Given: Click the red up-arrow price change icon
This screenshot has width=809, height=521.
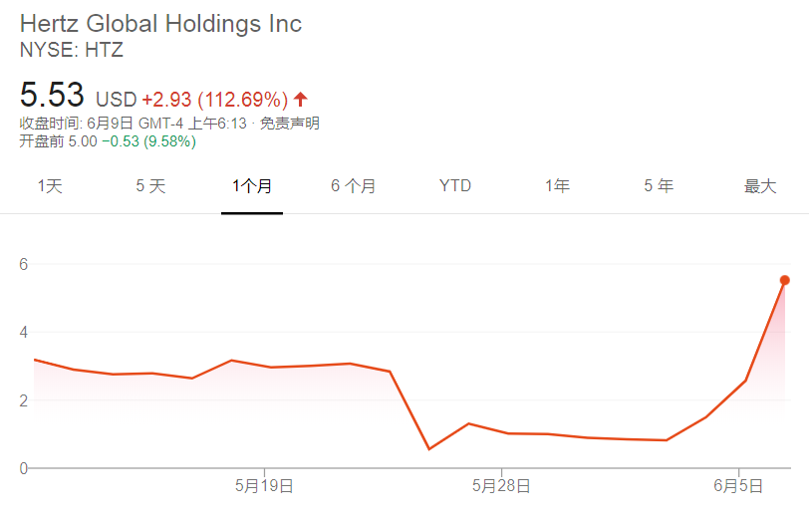Looking at the screenshot, I should [301, 100].
